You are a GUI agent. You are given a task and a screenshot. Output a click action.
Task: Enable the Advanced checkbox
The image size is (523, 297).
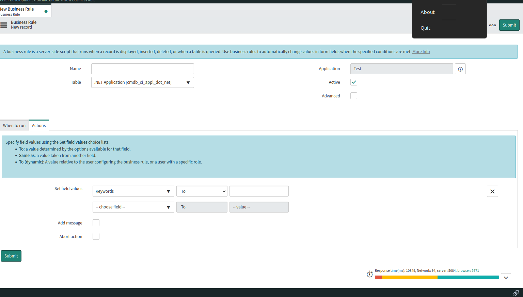click(353, 96)
